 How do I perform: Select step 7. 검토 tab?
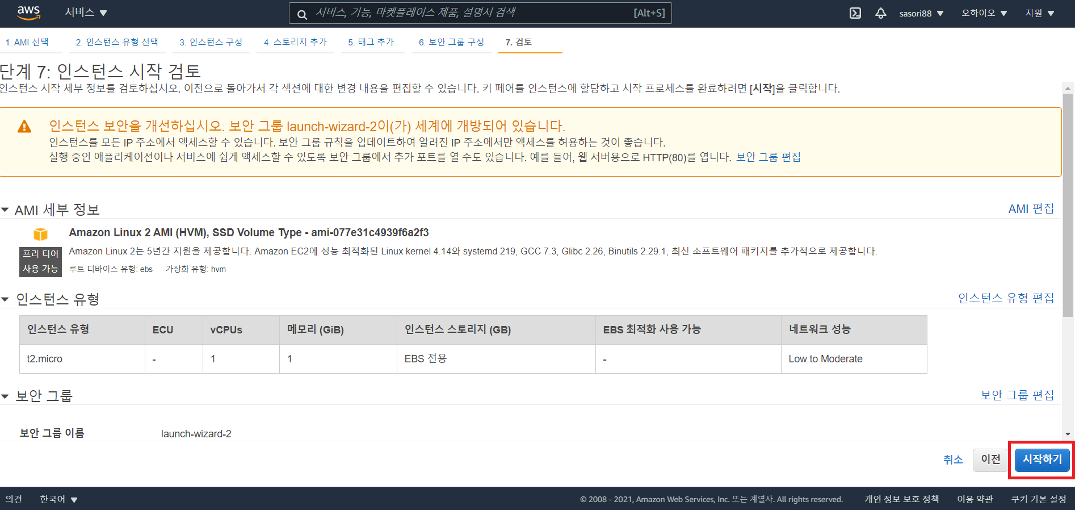point(518,42)
